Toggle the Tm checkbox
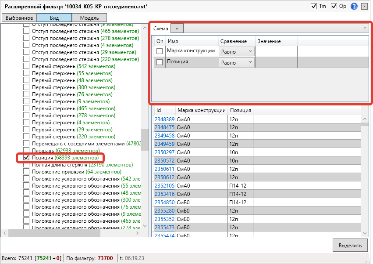The height and width of the screenshot is (264, 373). click(x=313, y=7)
